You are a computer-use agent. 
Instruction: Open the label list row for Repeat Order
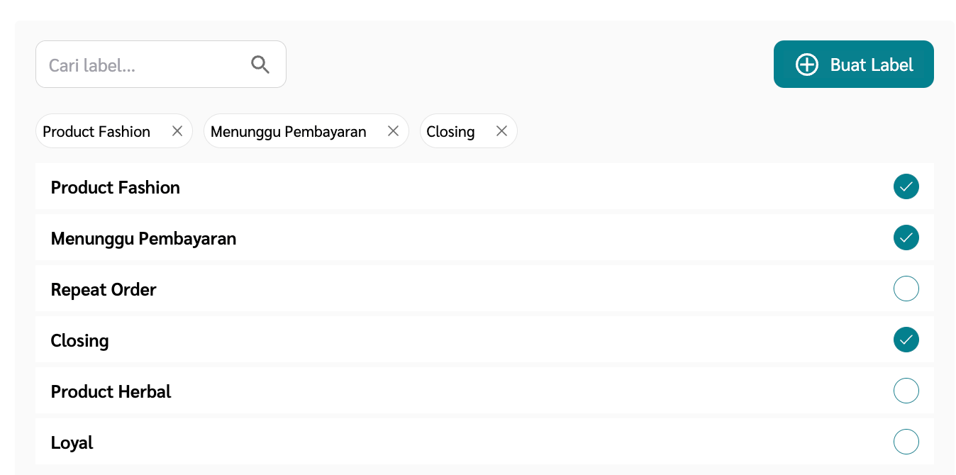[103, 289]
